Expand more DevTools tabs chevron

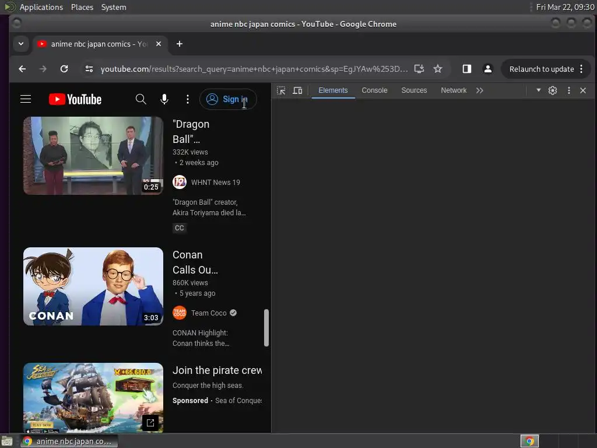pyautogui.click(x=480, y=90)
